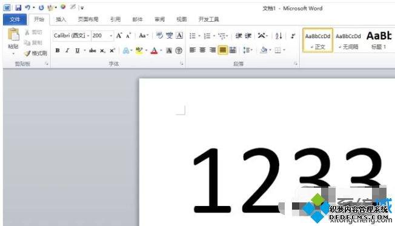Activate the Format Painter (格式刷)
Image resolution: width=395 pixels, height=226 pixels.
pos(36,53)
